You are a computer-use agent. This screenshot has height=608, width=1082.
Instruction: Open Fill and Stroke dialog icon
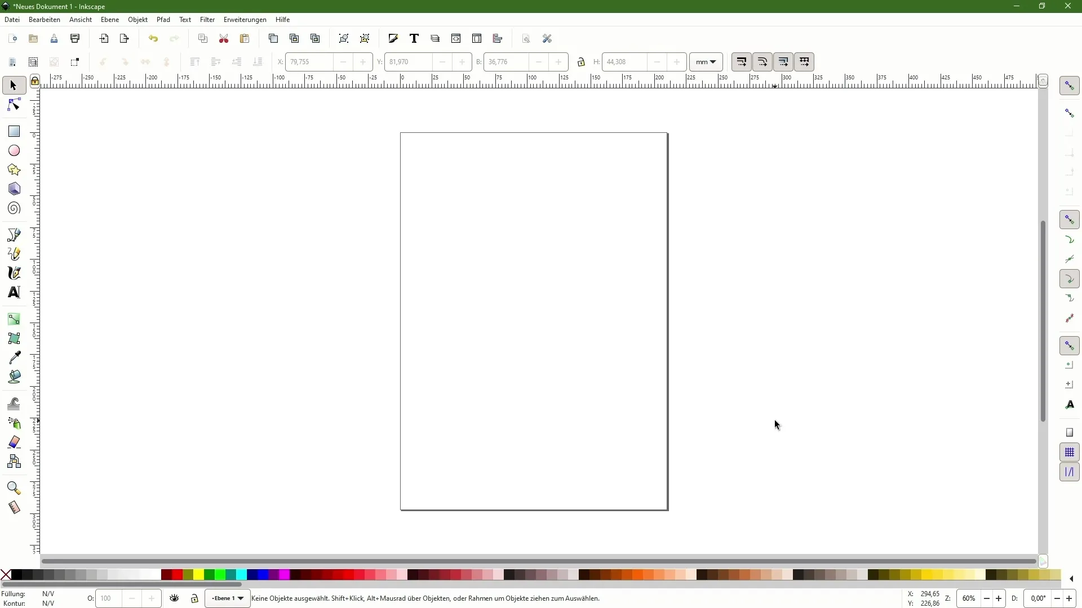pos(393,39)
